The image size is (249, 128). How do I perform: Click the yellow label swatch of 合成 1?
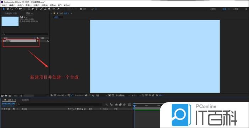click(x=38, y=41)
